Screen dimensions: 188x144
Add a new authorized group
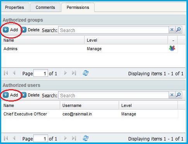[10, 30]
